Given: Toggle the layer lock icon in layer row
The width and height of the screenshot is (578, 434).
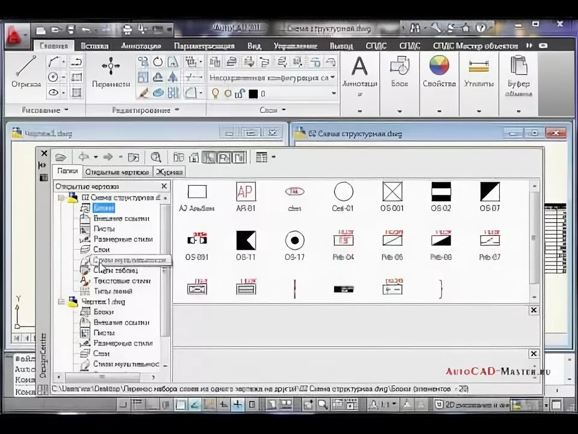Looking at the screenshot, I should (240, 94).
